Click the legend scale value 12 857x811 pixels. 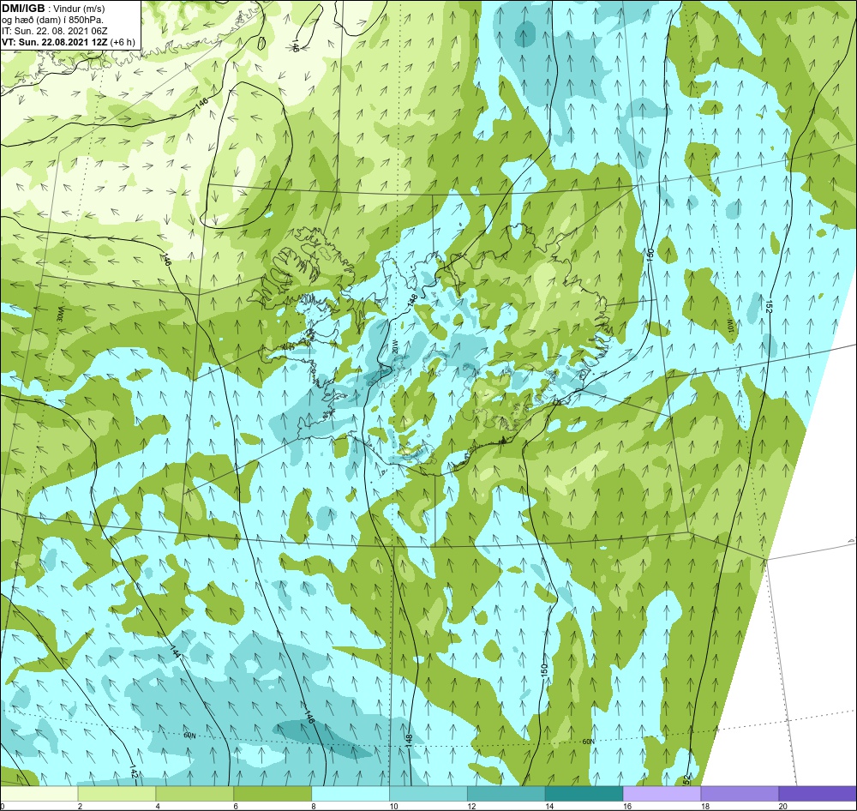click(471, 806)
